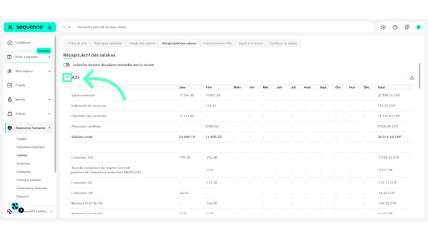Open the time tracking clock icon
The width and height of the screenshot is (428, 240).
395,27
